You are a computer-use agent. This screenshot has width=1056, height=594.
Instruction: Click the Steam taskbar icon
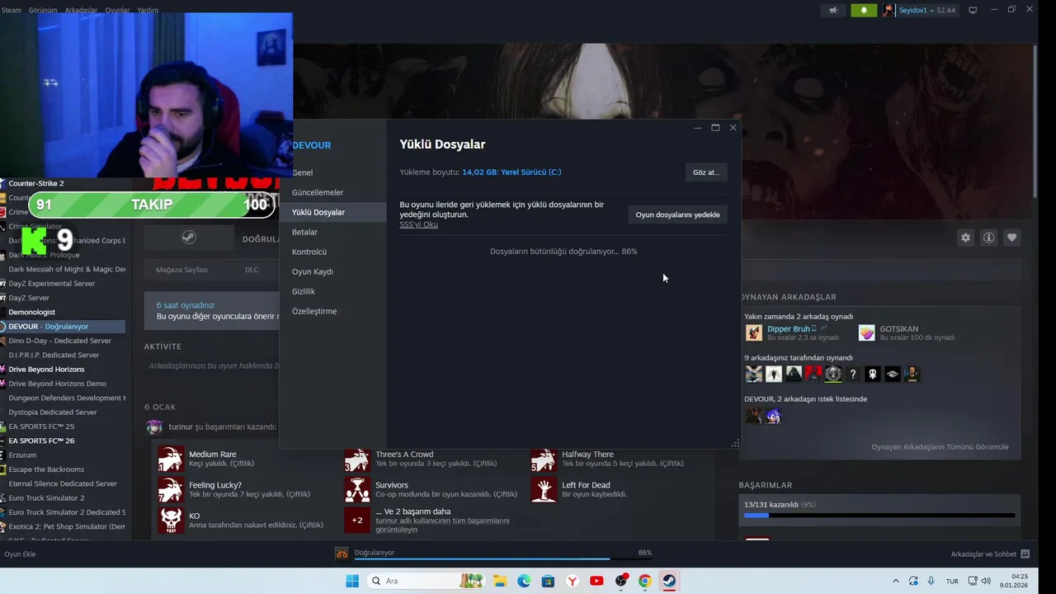(x=669, y=581)
